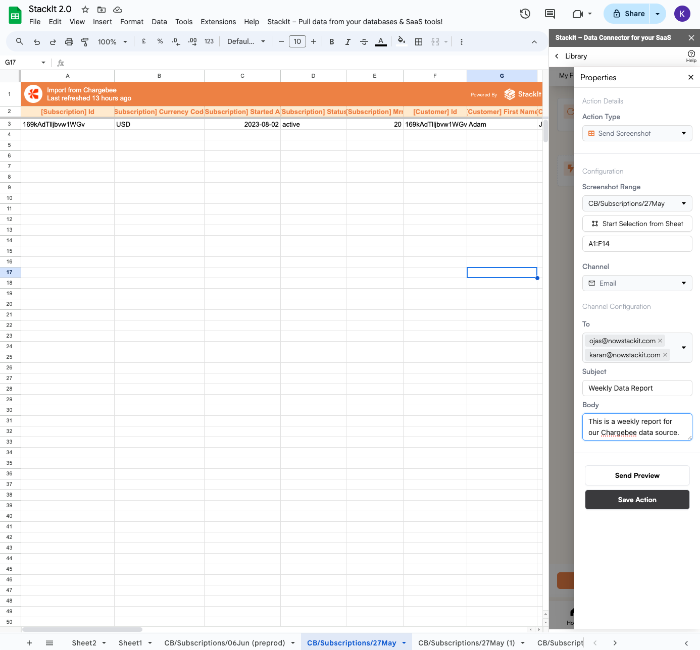This screenshot has height=650, width=700.
Task: Open the StackIt add-on menu
Action: point(355,22)
